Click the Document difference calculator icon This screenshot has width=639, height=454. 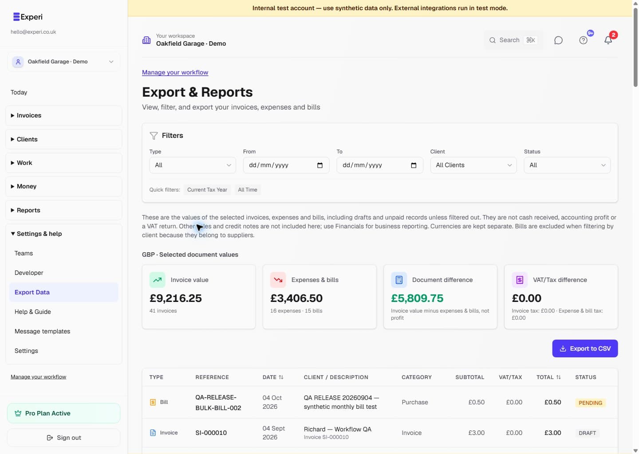(399, 280)
